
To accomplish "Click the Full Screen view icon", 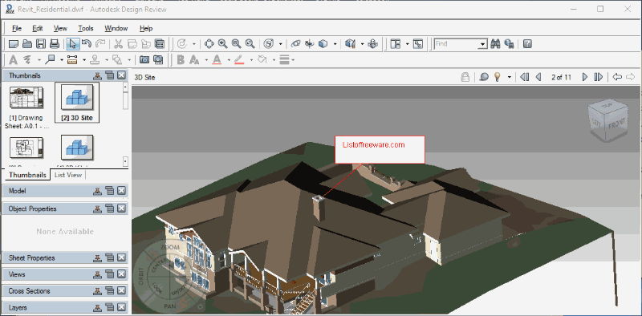I will [x=418, y=44].
